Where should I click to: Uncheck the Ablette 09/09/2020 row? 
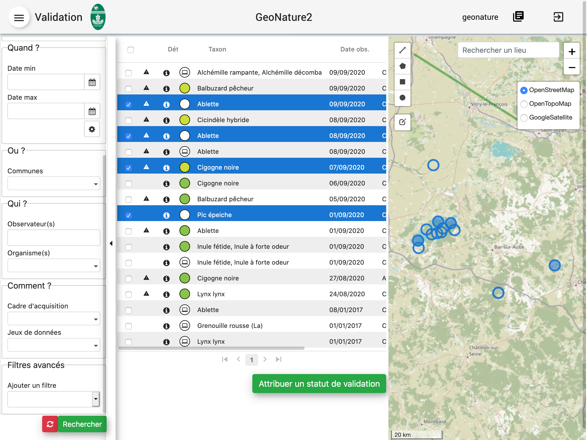[129, 104]
